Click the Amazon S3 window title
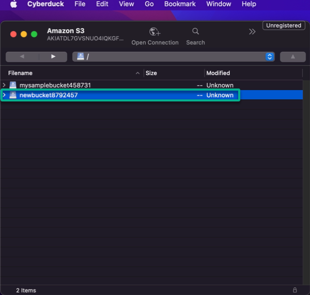 click(66, 31)
